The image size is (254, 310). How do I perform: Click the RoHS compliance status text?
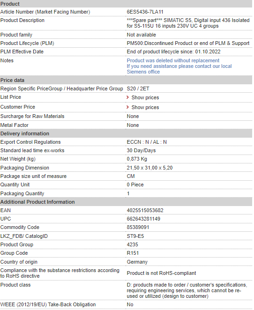tap(161, 273)
